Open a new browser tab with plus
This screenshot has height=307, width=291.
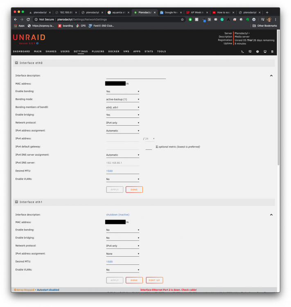pos(267,12)
